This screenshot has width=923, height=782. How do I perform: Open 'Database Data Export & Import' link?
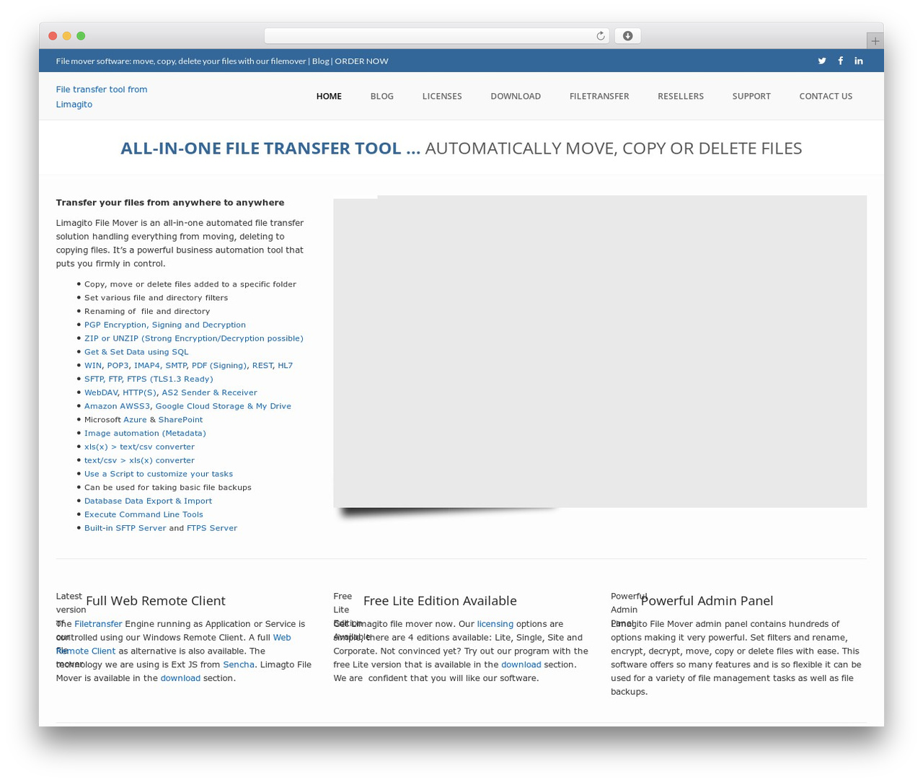(x=148, y=501)
